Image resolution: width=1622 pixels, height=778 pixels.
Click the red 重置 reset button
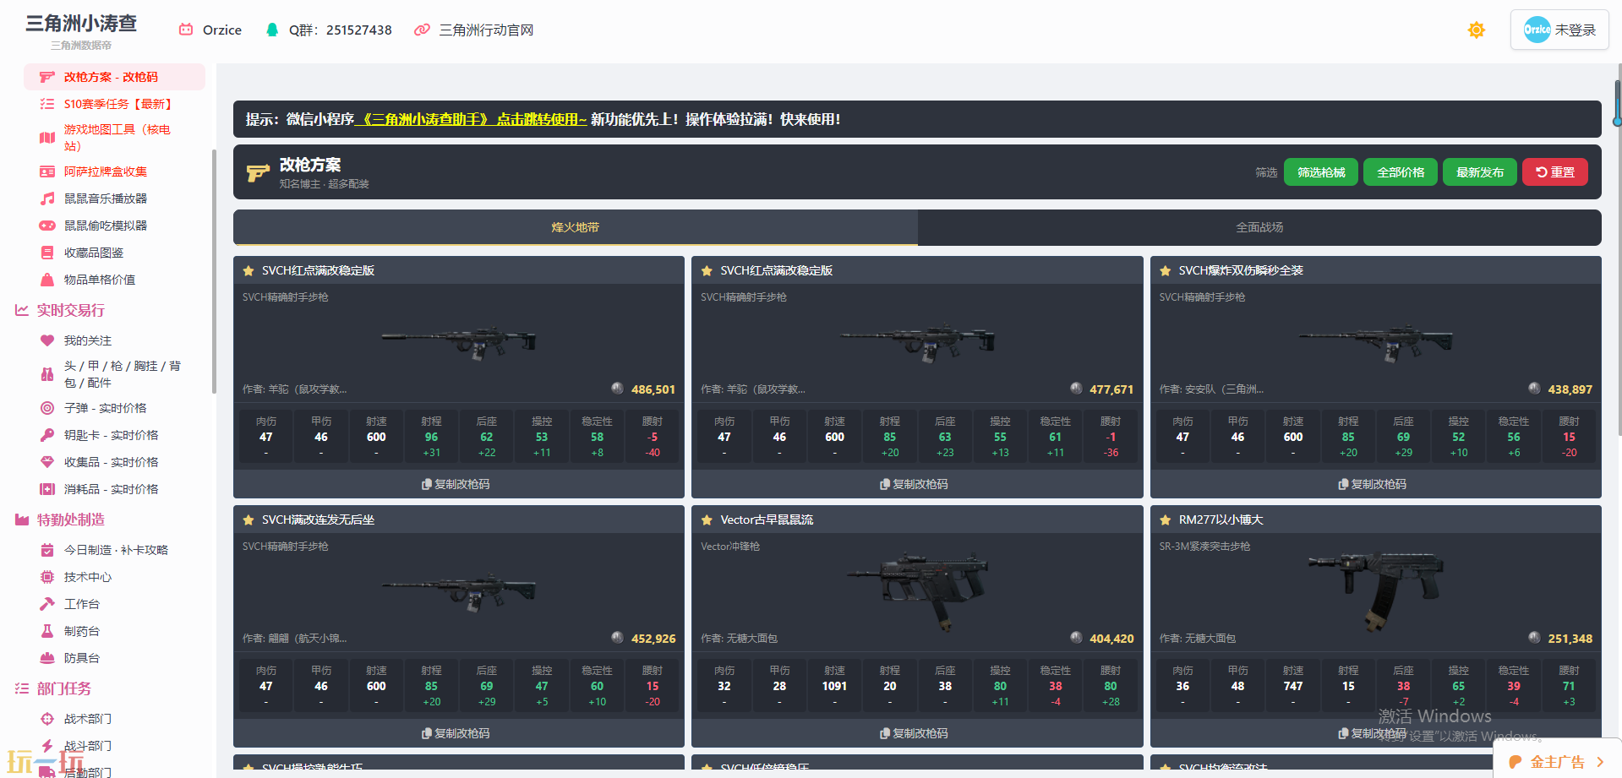[x=1555, y=172]
